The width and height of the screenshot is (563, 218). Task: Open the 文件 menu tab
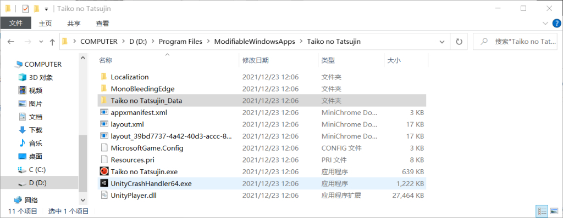16,23
